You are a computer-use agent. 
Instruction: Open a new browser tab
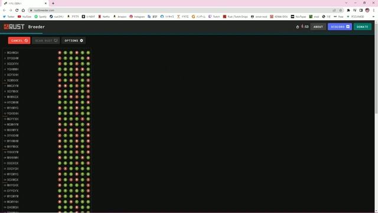pos(53,4)
